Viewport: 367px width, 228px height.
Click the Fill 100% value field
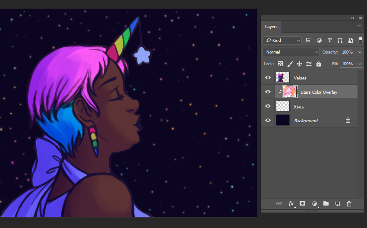coord(348,64)
